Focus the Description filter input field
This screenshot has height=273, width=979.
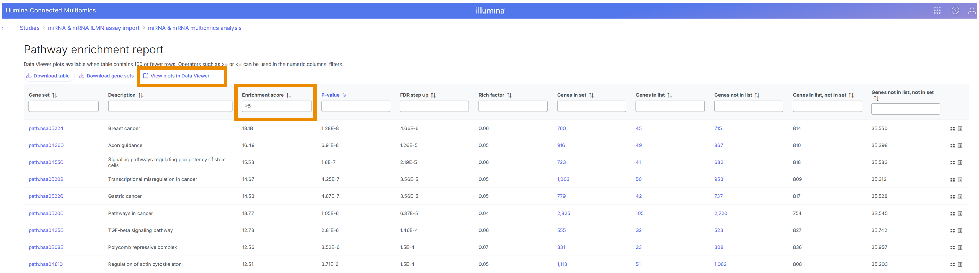tap(170, 106)
